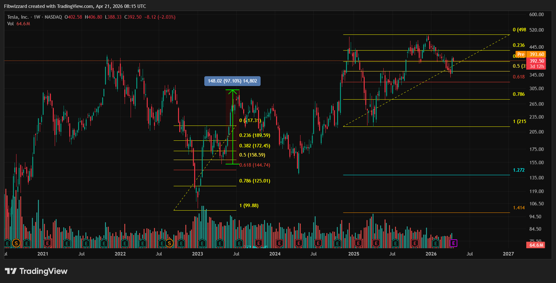The image size is (556, 283).
Task: Click the right-side 0.236 Fibonacci label
Action: tap(518, 45)
